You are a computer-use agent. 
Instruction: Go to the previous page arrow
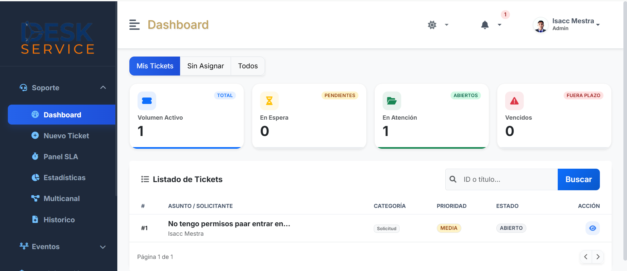pyautogui.click(x=586, y=257)
